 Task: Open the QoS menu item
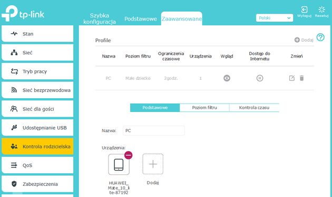(x=37, y=165)
